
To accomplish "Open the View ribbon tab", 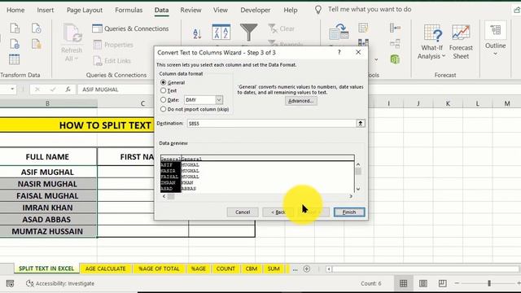I will tap(221, 10).
